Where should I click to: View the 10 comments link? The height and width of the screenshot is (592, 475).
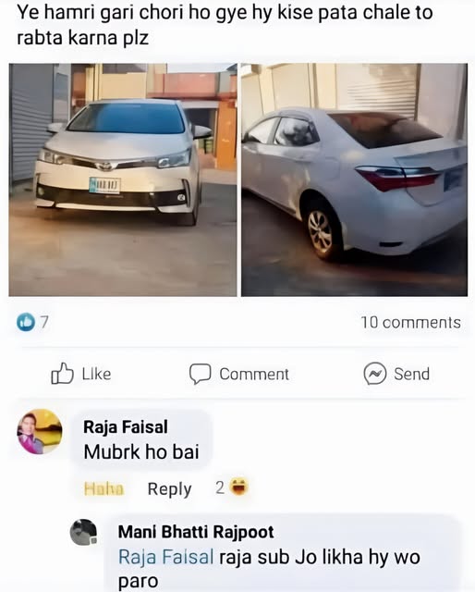point(411,323)
